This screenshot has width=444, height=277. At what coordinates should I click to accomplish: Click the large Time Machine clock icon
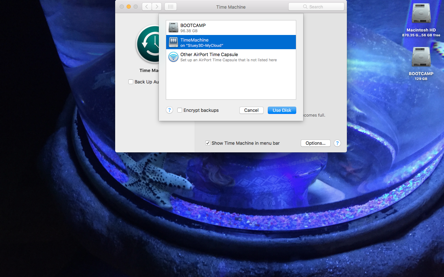pos(147,44)
